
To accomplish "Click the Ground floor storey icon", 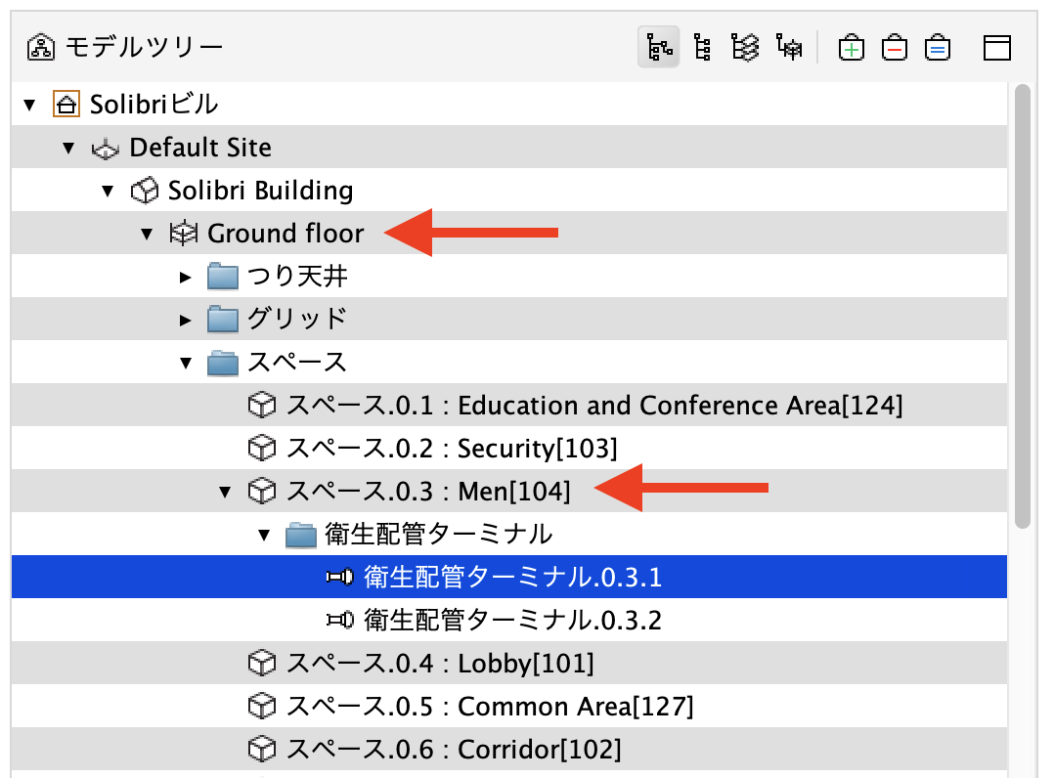I will (x=184, y=234).
